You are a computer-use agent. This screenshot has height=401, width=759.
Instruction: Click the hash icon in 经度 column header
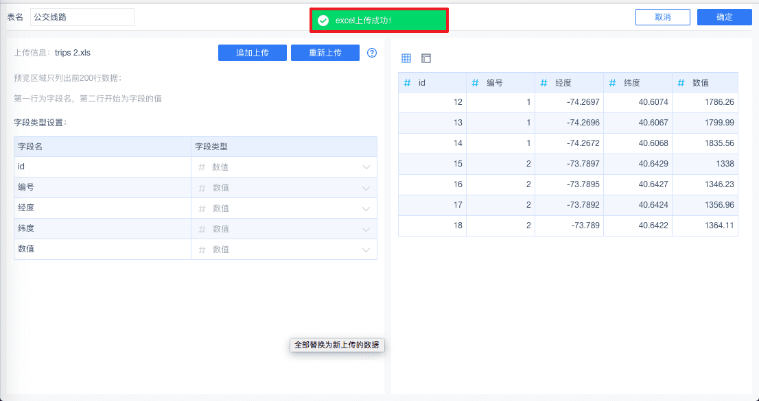click(x=544, y=83)
